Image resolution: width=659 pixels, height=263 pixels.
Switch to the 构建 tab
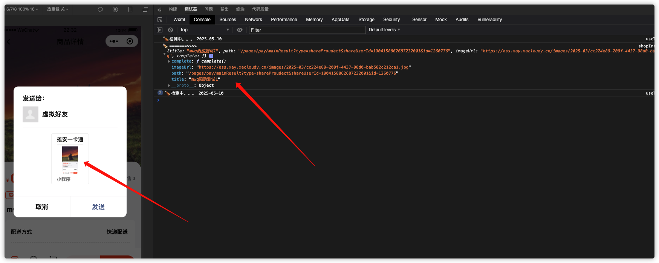coord(173,9)
